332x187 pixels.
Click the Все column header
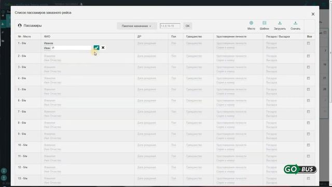[x=309, y=36]
